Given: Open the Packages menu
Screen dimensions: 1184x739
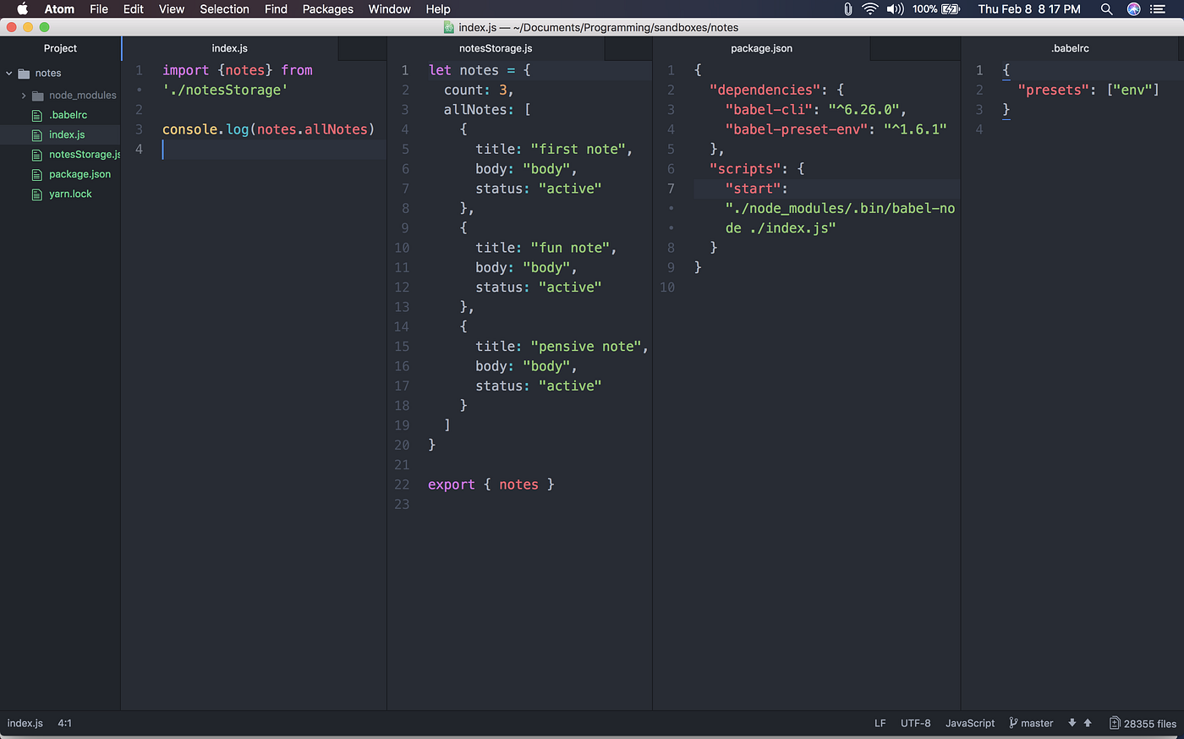Looking at the screenshot, I should coord(327,9).
